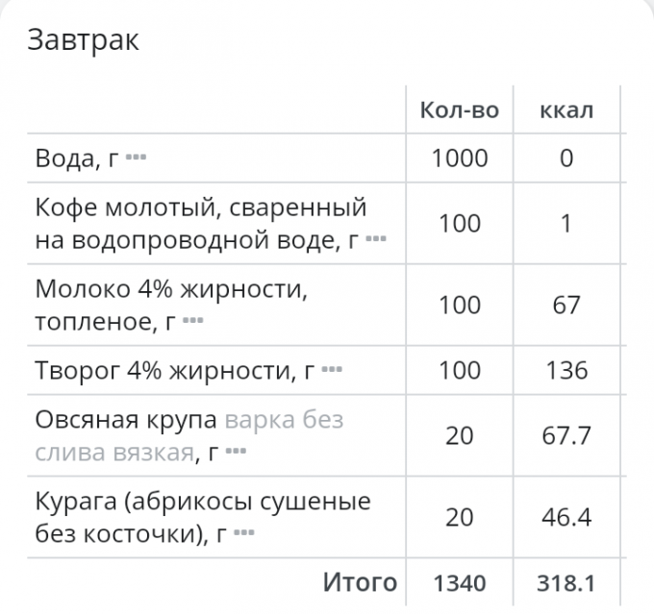Click the three dots beside Молоко топленое
Image resolution: width=654 pixels, height=614 pixels.
pyautogui.click(x=193, y=321)
